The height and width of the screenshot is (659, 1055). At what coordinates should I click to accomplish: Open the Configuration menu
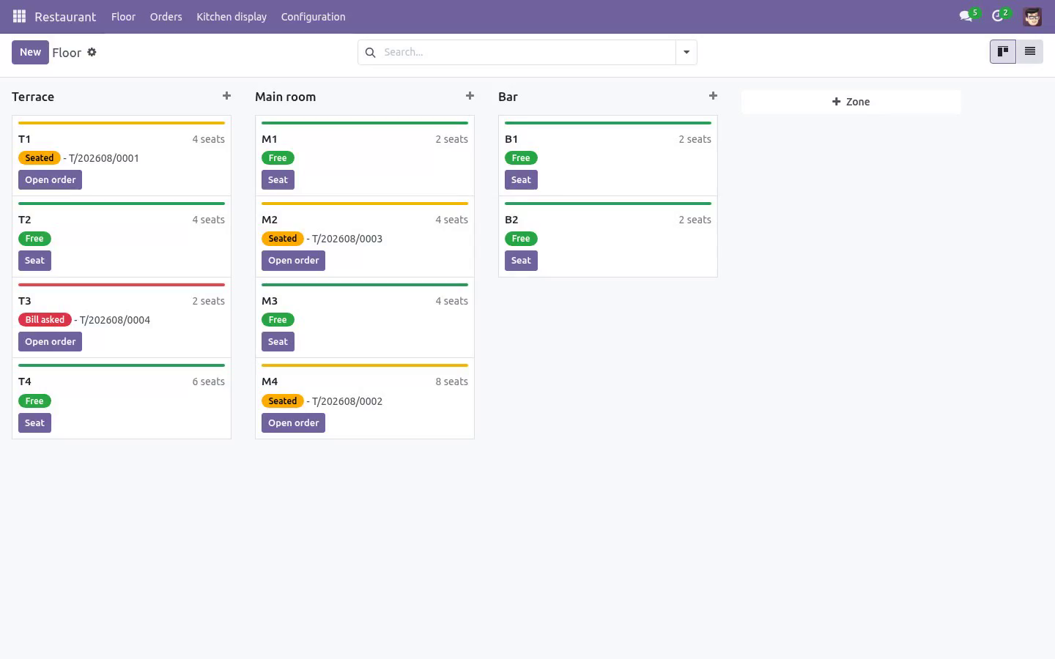pyautogui.click(x=313, y=16)
